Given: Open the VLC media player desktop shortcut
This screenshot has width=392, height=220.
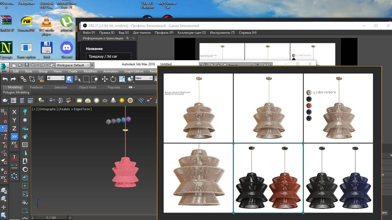Looking at the screenshot, I should 46,25.
